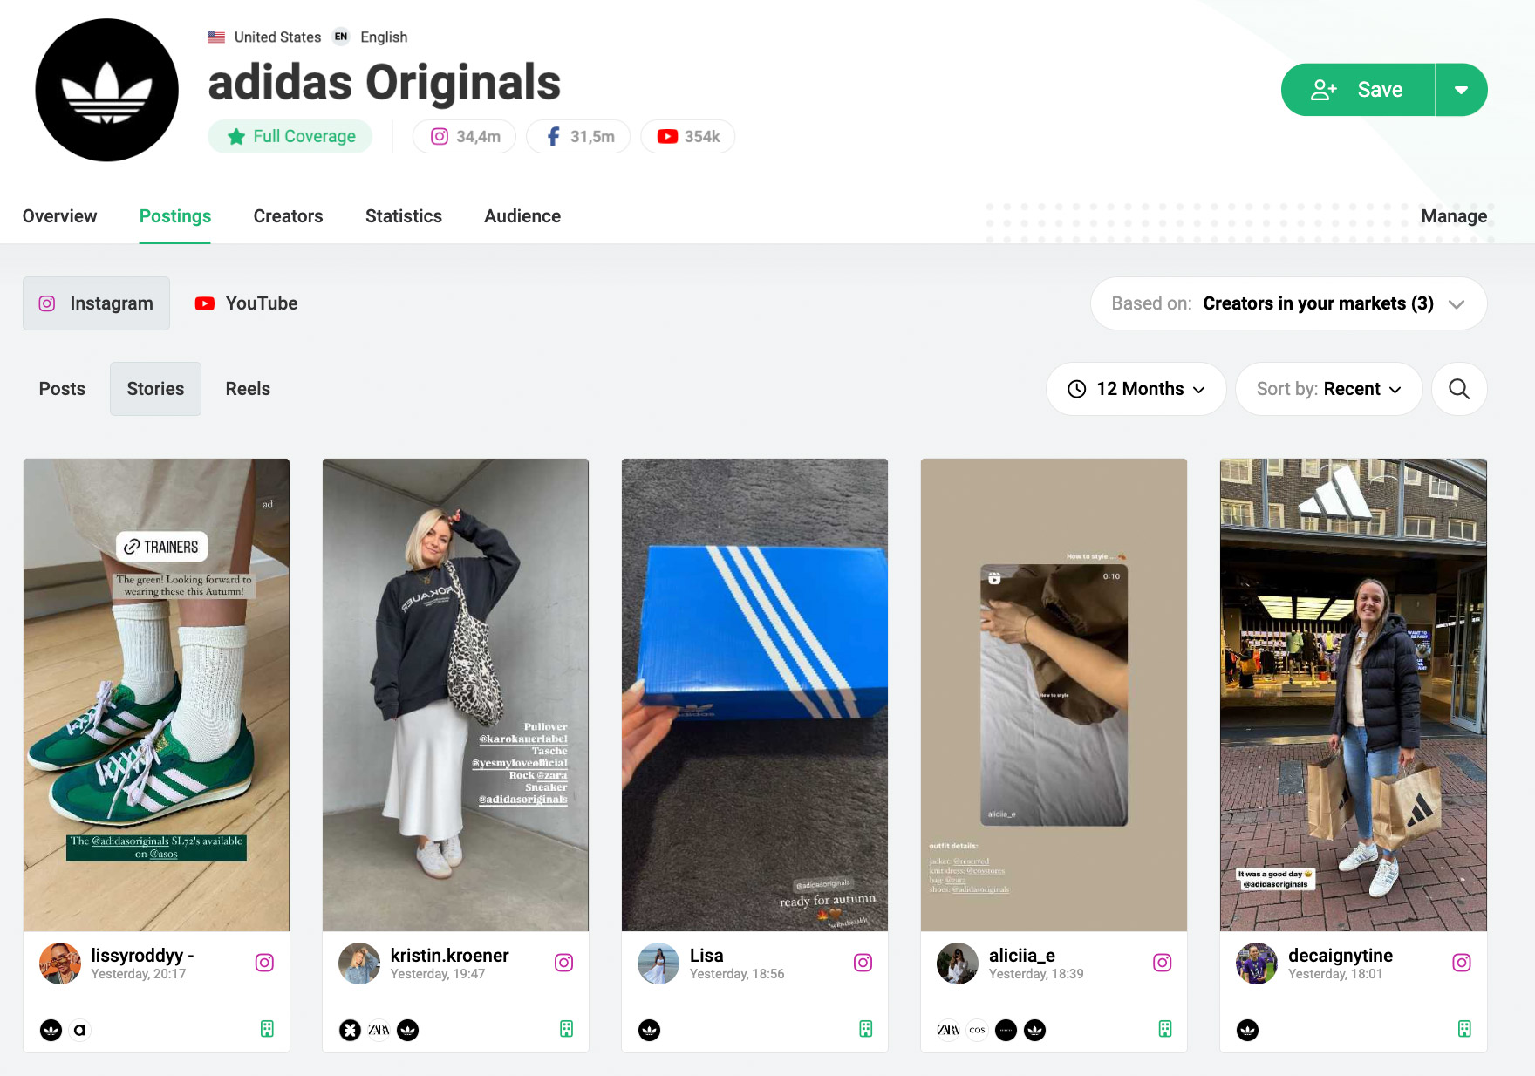The height and width of the screenshot is (1076, 1535).
Task: Show Reels content type
Action: 248,389
